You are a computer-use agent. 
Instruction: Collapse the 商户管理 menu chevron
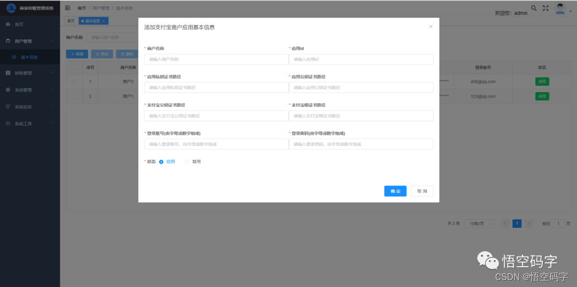coord(52,41)
